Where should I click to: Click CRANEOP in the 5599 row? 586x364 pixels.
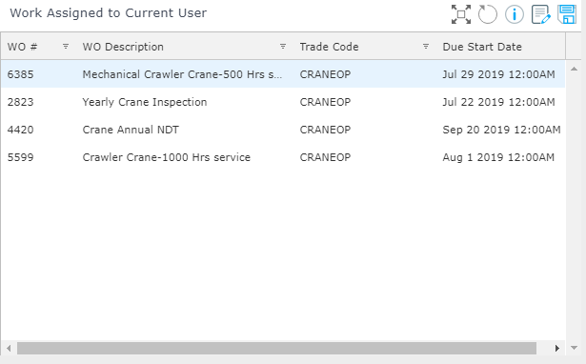pos(325,157)
